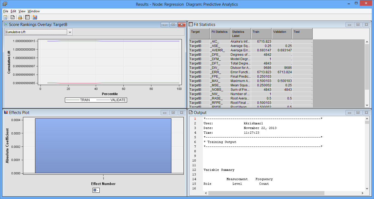374x199 pixels.
Task: Toggle the VALIDATE series in the lift legend
Action: [x=114, y=100]
